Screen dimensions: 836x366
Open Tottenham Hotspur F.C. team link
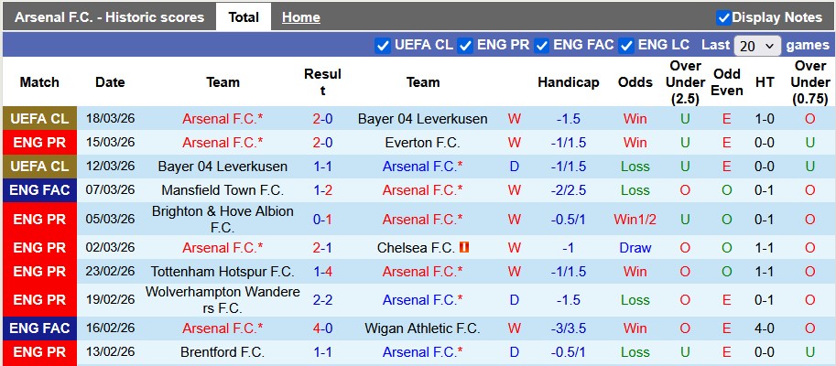click(223, 272)
